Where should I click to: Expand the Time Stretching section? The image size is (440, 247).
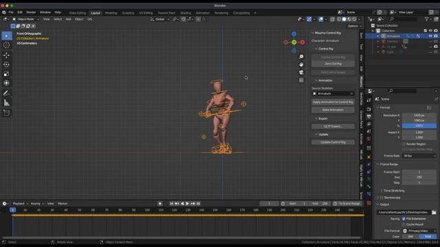(393, 191)
